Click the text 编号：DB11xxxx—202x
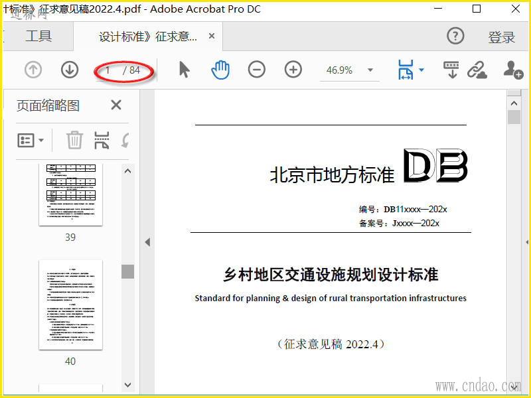The image size is (531, 398). [x=403, y=210]
